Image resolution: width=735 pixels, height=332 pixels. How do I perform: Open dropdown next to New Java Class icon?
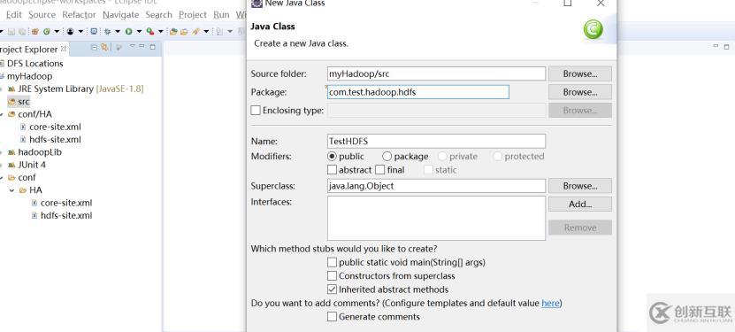57,31
